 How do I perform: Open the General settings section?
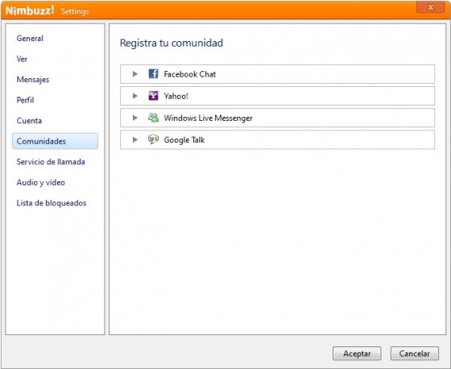click(x=30, y=39)
